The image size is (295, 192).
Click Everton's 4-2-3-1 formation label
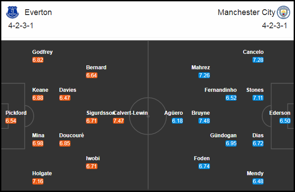pyautogui.click(x=21, y=26)
